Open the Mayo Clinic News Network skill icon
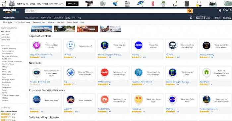232x121 pixels. (x=139, y=72)
